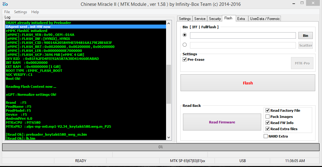Select the 'DAgent sent , init HW now' log line
This screenshot has height=167, width=322.
point(85,27)
